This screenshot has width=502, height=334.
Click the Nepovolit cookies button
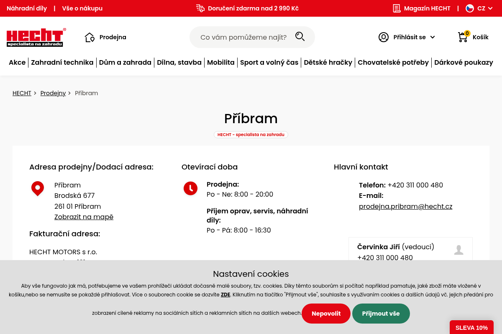326,314
